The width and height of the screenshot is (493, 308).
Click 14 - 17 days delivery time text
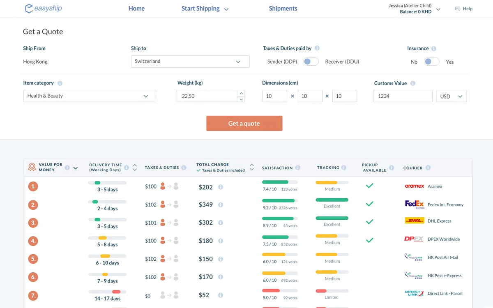tap(107, 299)
